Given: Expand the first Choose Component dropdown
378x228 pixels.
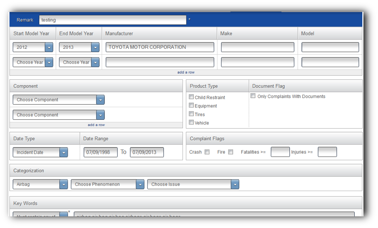Looking at the screenshot, I should tap(59, 100).
